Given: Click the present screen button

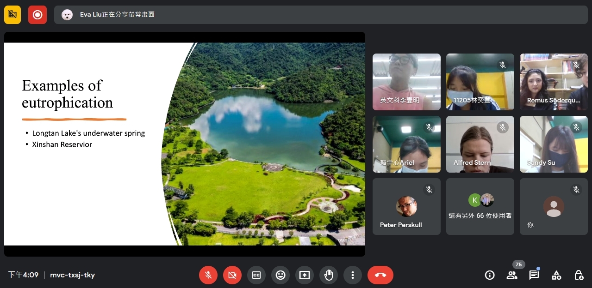Looking at the screenshot, I should click(305, 275).
